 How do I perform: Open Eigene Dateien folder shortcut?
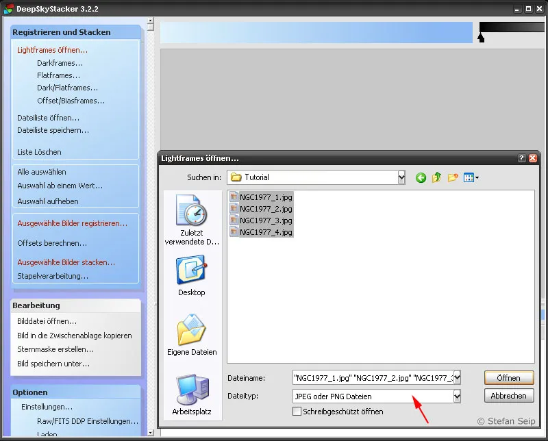click(x=192, y=335)
